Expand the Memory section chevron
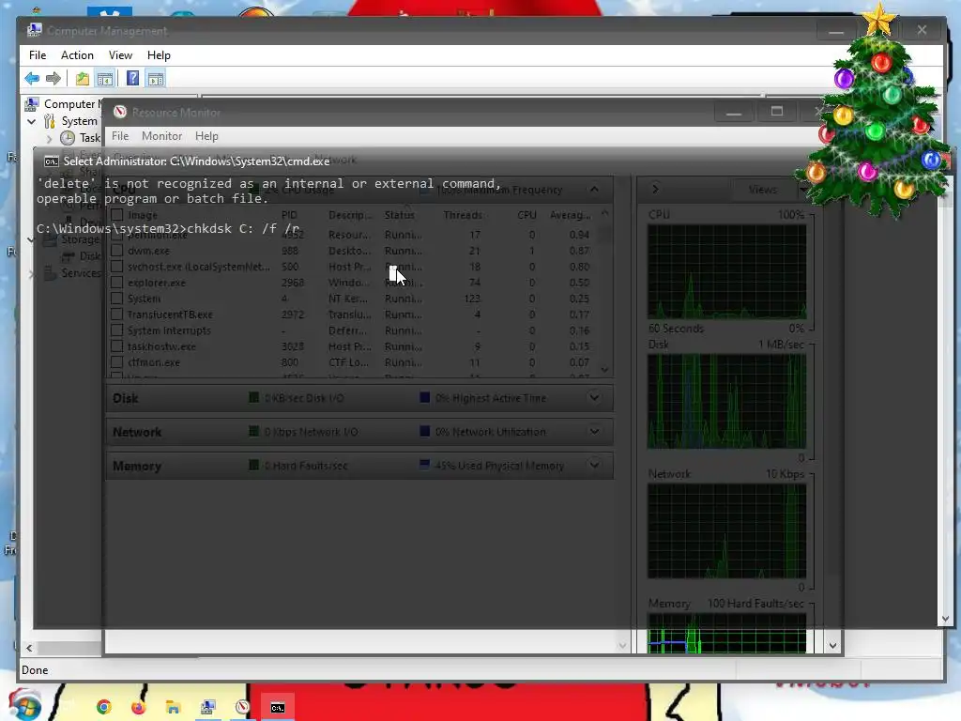 click(594, 466)
